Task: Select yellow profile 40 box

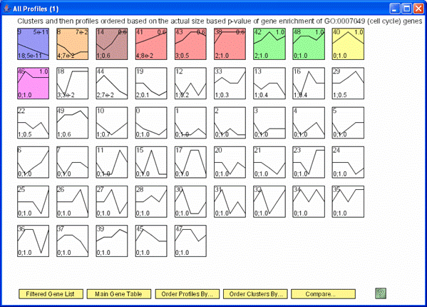Action: 348,44
